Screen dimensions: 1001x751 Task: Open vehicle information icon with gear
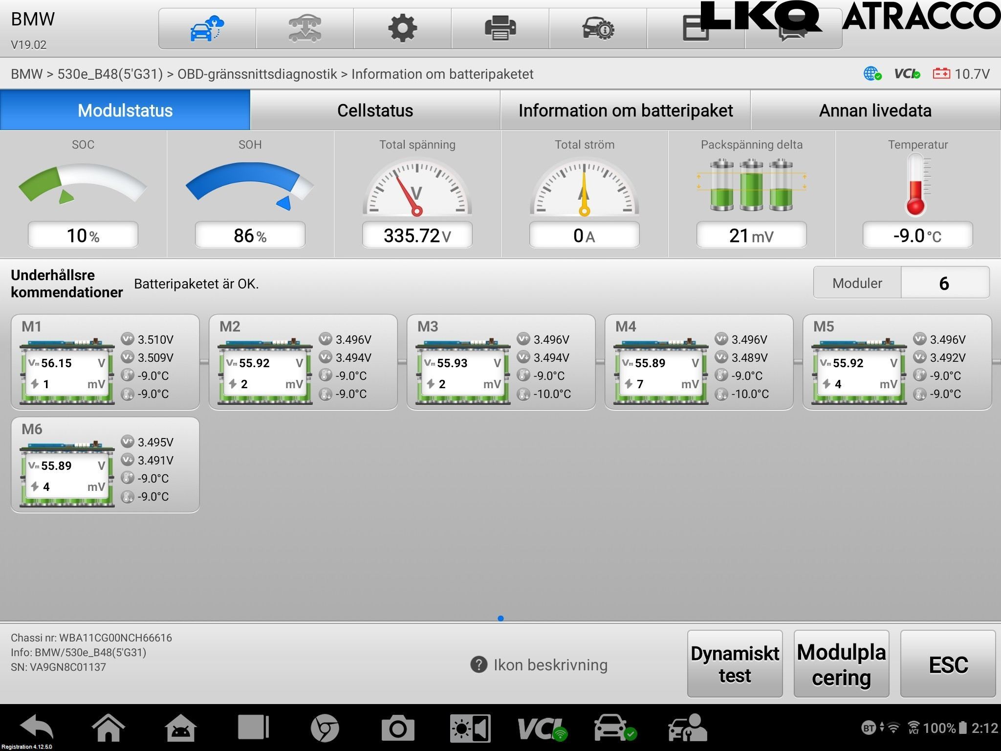tap(598, 28)
